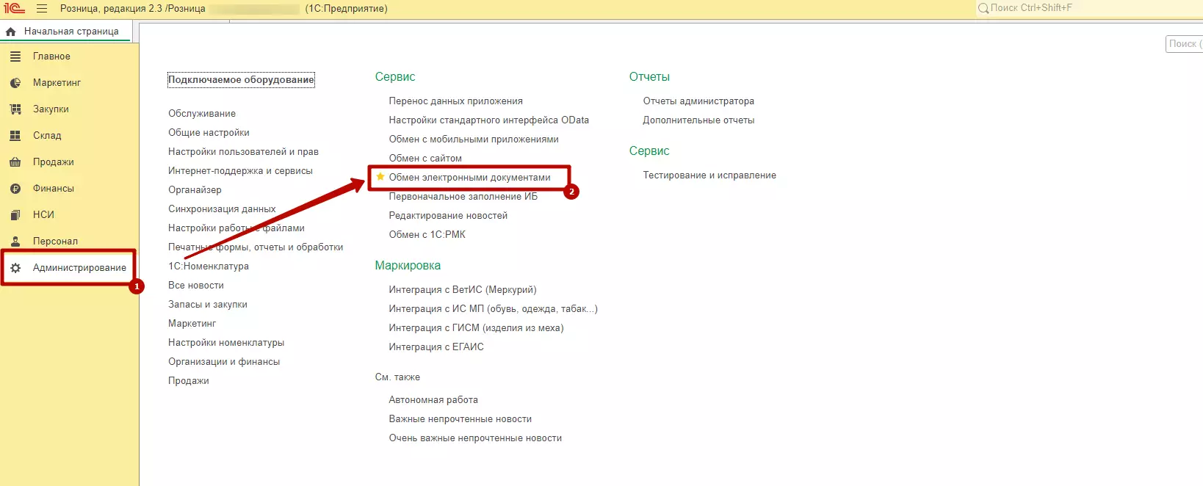Open Настройки номенклатуры
The height and width of the screenshot is (486, 1203).
tap(226, 343)
